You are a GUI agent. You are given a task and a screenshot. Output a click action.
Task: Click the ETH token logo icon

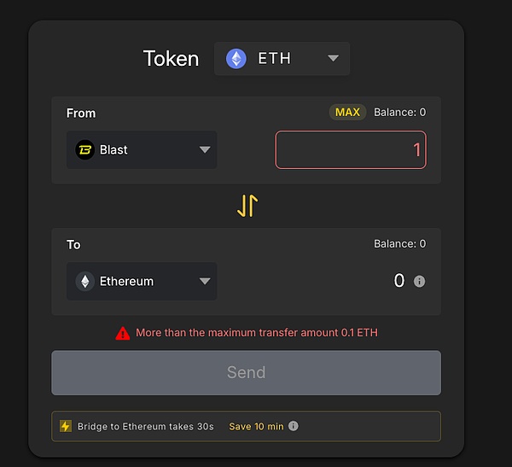point(236,58)
